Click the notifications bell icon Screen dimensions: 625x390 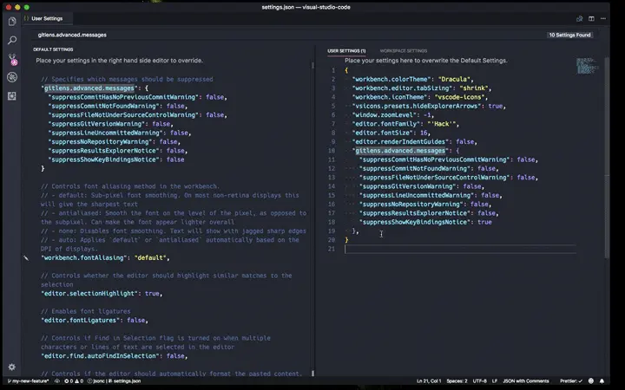[x=602, y=380]
